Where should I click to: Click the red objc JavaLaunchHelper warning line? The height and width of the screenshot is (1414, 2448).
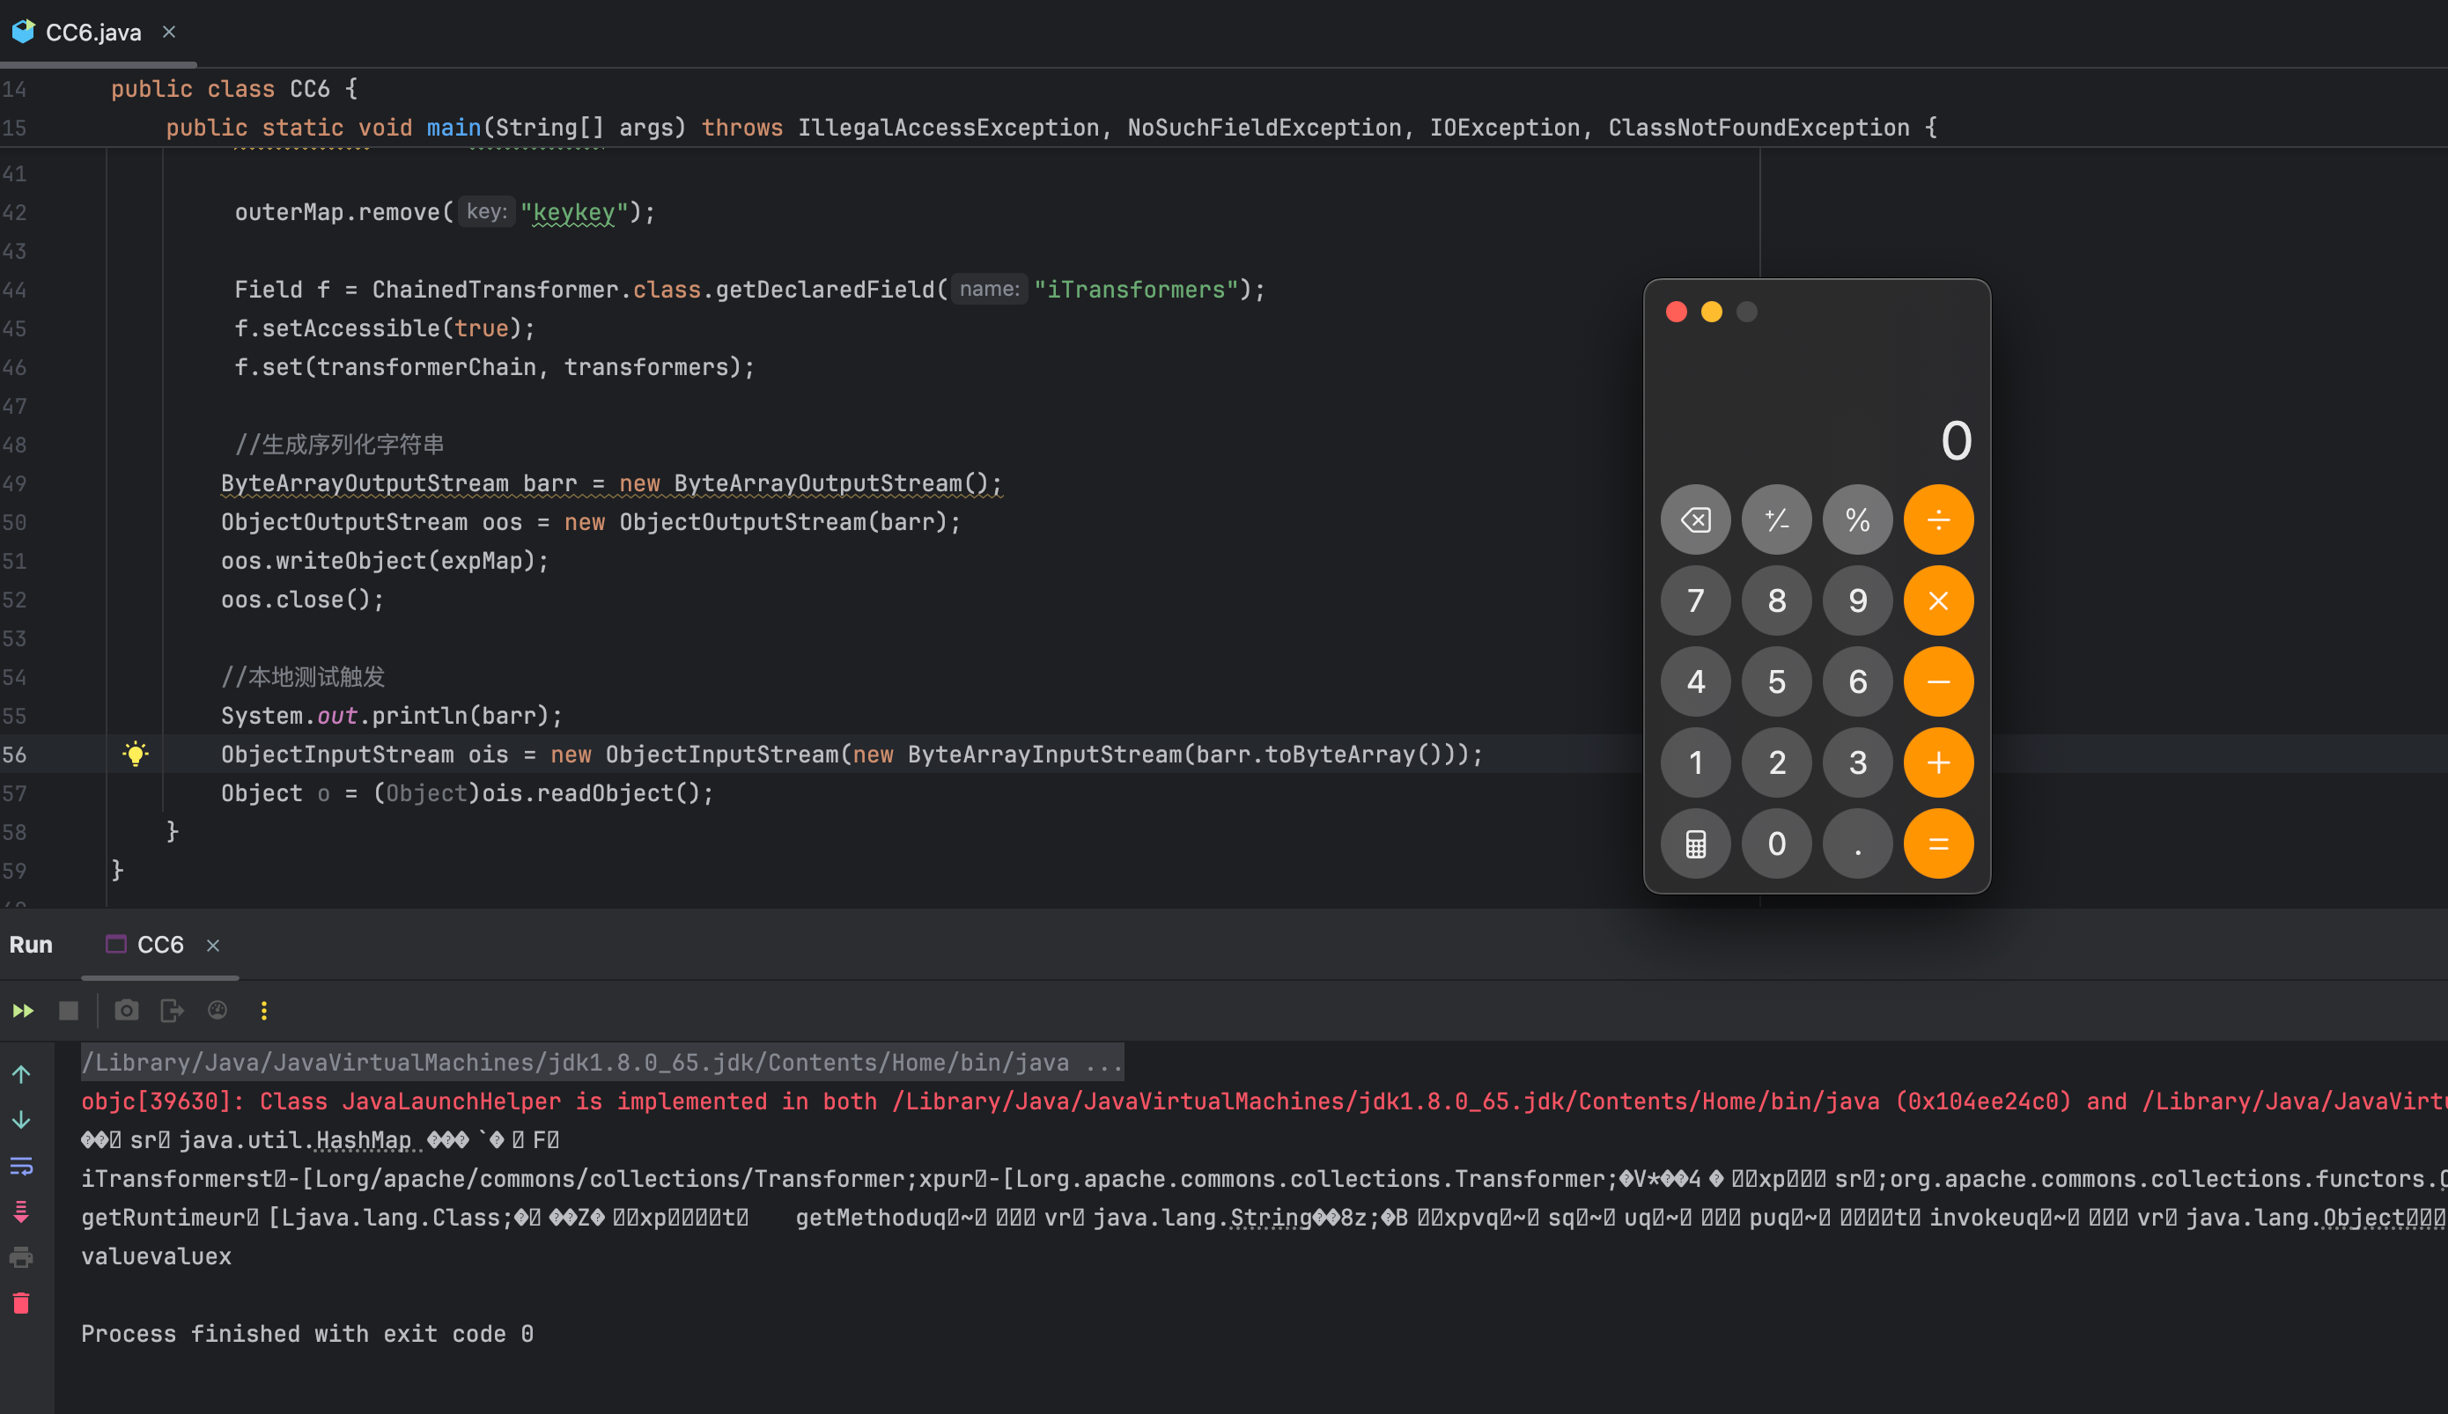[x=1264, y=1101]
